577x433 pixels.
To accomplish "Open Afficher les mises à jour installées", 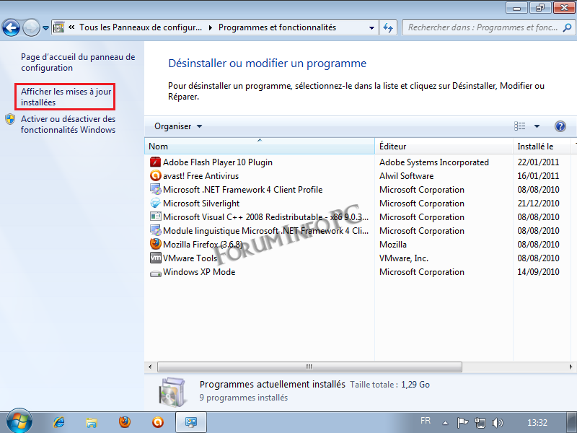I will (66, 97).
